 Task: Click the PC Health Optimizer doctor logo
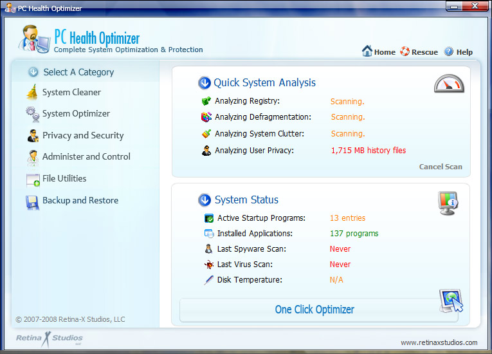[x=34, y=39]
